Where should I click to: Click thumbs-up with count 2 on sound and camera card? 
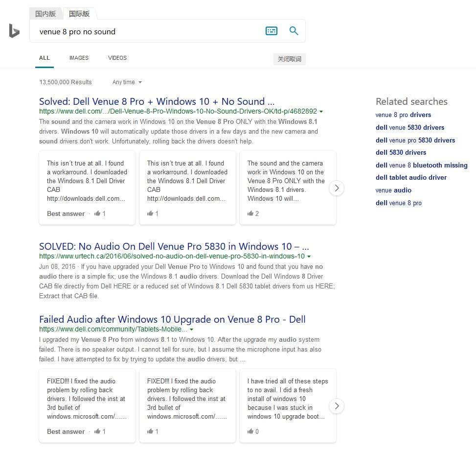click(250, 213)
